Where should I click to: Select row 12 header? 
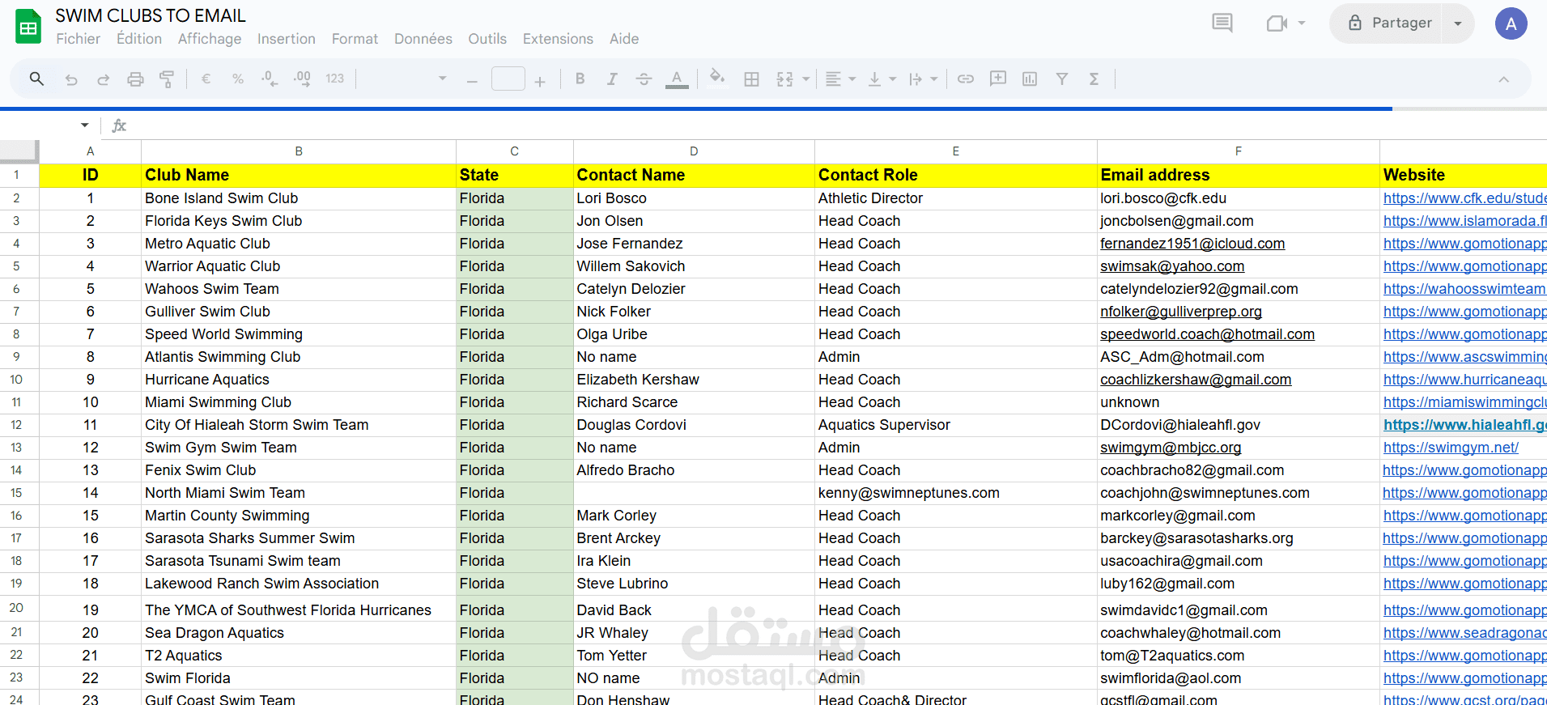point(16,425)
